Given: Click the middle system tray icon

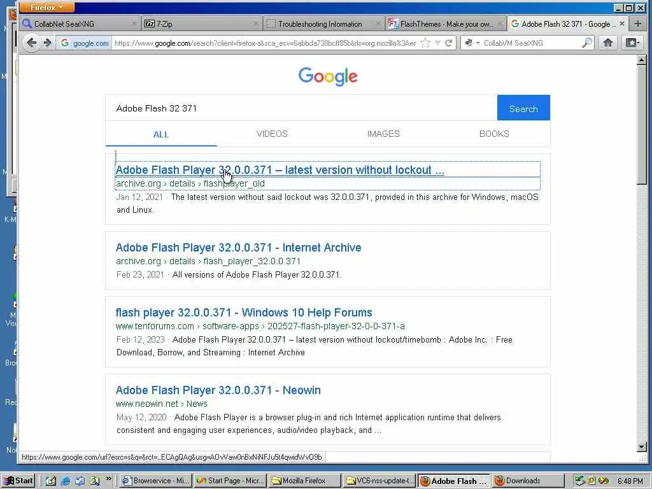Looking at the screenshot, I should pyautogui.click(x=592, y=481).
